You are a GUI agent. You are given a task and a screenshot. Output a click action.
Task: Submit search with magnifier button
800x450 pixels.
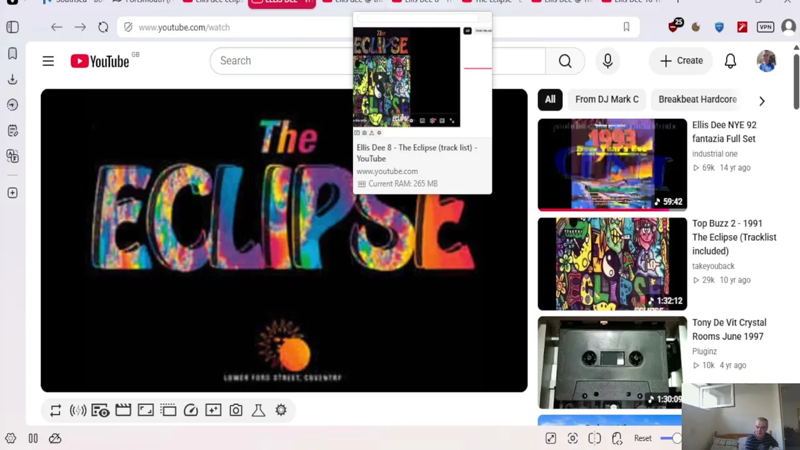pos(565,61)
